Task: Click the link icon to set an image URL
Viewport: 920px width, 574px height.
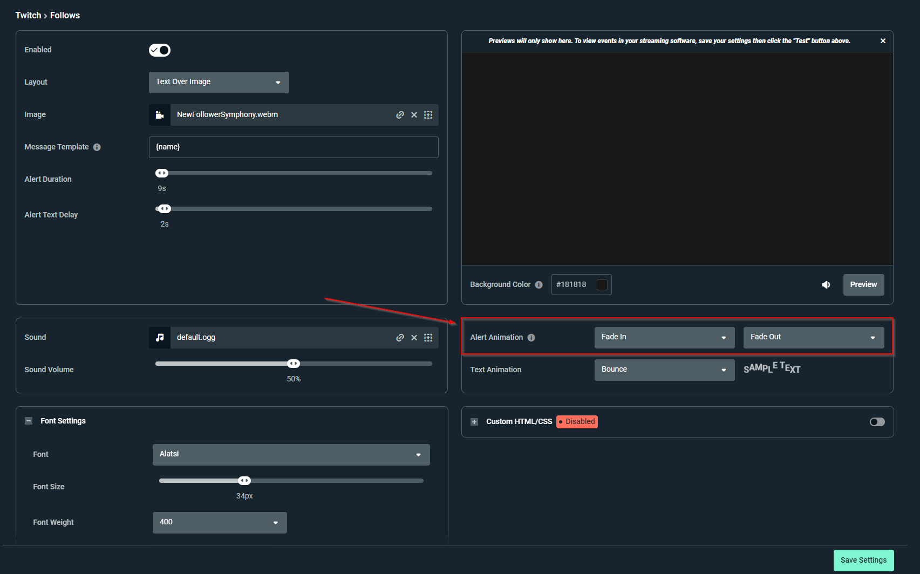Action: coord(400,115)
